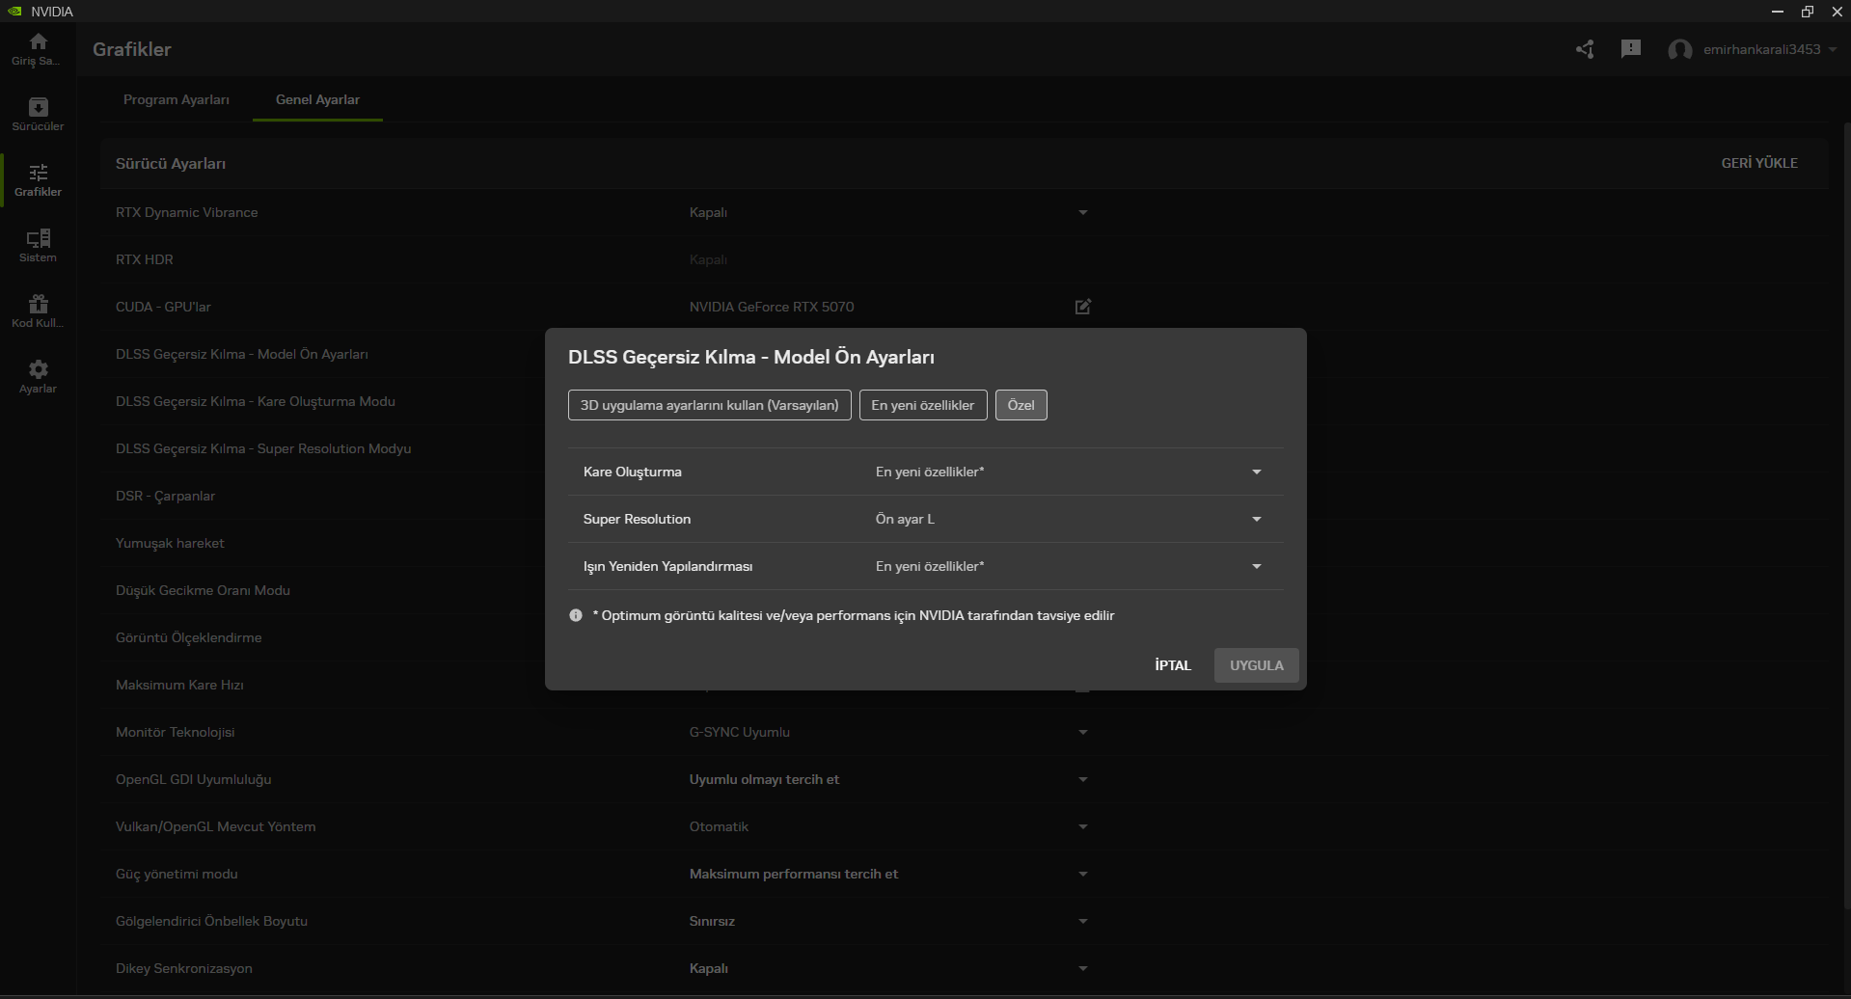This screenshot has height=999, width=1851.
Task: Minimize the NVIDIA window
Action: [1777, 12]
